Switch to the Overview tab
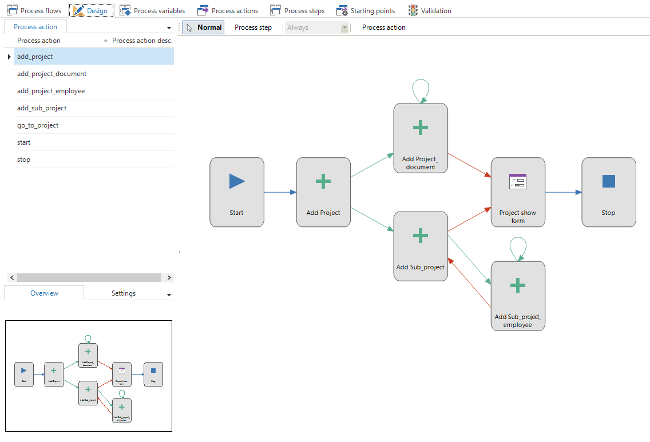Image resolution: width=650 pixels, height=442 pixels. coord(43,293)
